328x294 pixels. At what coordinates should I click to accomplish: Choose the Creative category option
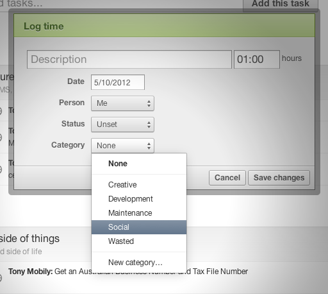139,185
